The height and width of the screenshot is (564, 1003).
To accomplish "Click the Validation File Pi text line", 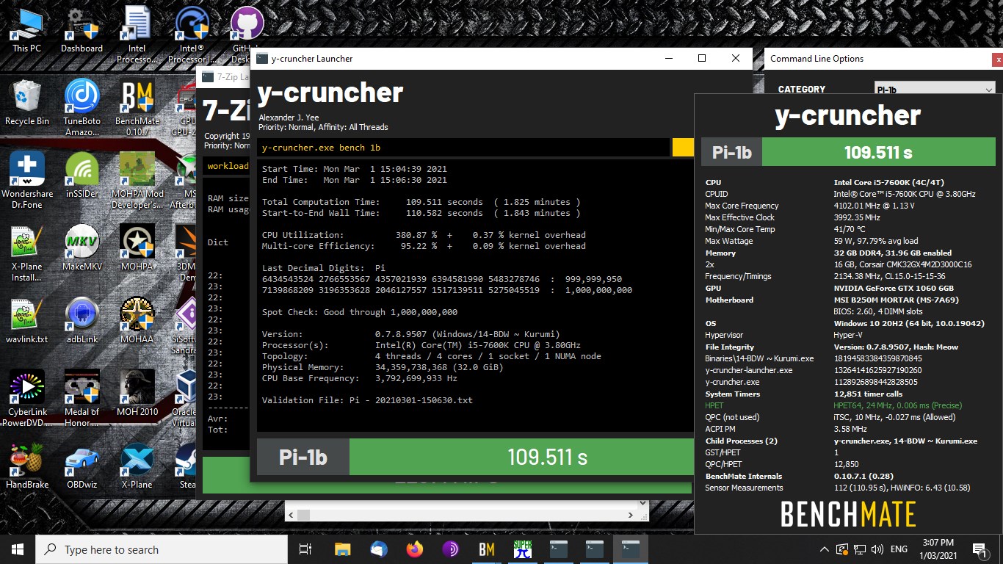I will (367, 400).
